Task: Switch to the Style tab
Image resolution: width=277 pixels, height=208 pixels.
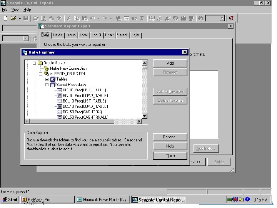Action: (x=135, y=35)
